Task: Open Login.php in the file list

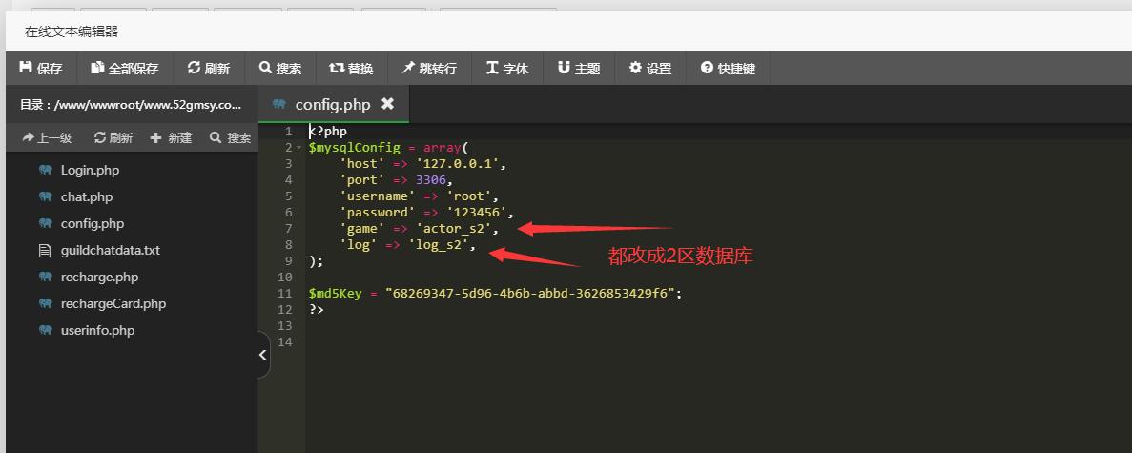Action: [90, 171]
